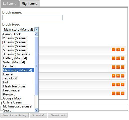The height and width of the screenshot is (120, 129).
Task: Open the Left zone tab
Action: [10, 4]
